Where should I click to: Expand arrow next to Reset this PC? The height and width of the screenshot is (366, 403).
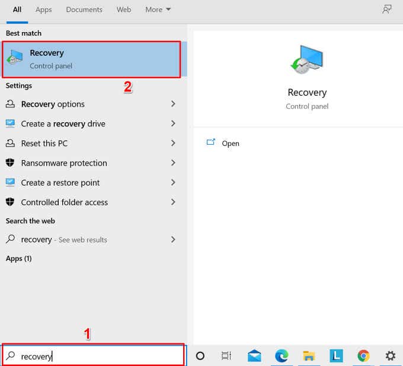point(173,143)
